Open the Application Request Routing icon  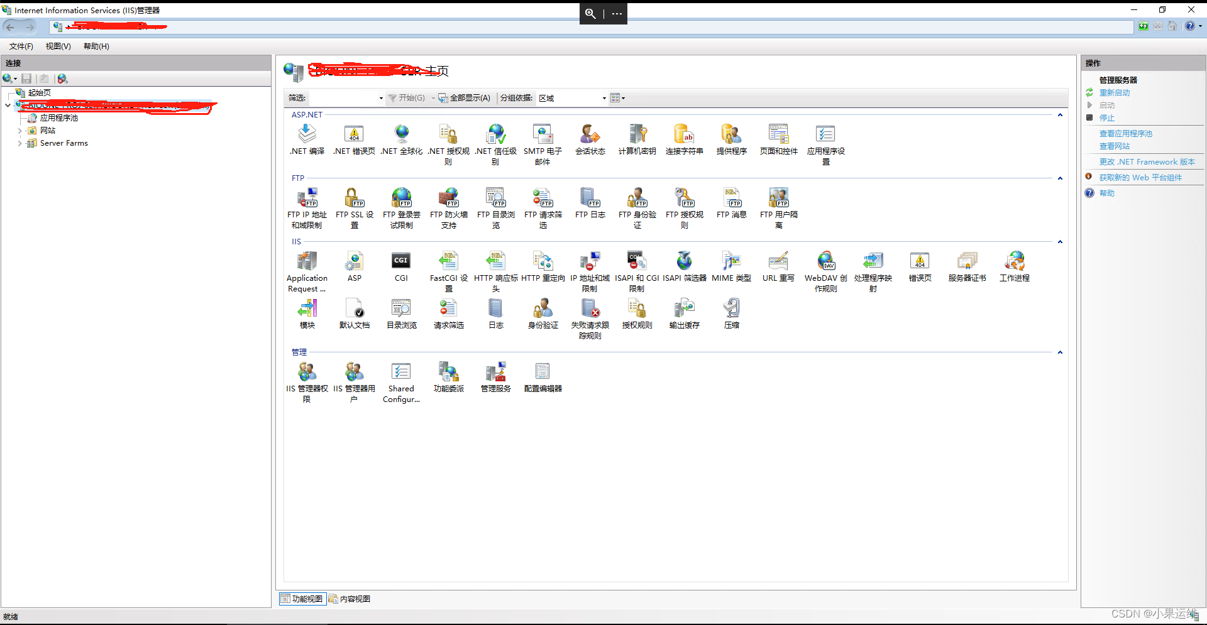point(307,271)
